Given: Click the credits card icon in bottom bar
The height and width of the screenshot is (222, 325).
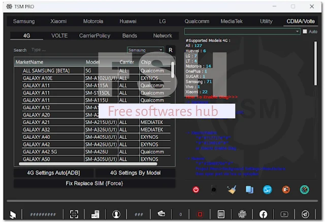Looking at the screenshot, I should pyautogui.click(x=161, y=214).
